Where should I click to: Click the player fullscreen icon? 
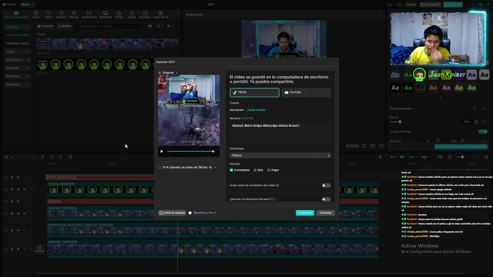click(381, 146)
